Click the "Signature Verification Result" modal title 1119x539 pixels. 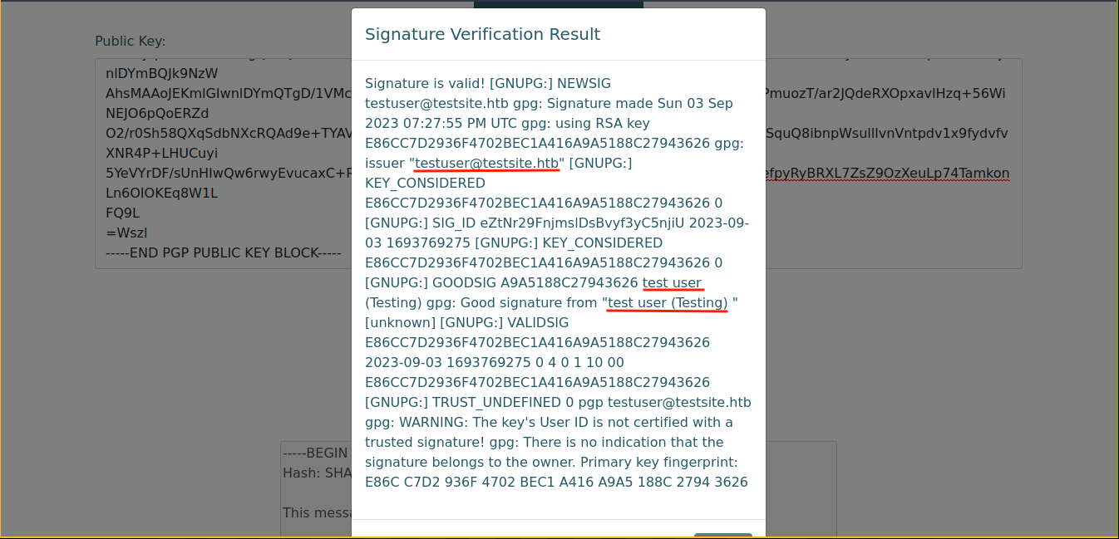point(482,34)
